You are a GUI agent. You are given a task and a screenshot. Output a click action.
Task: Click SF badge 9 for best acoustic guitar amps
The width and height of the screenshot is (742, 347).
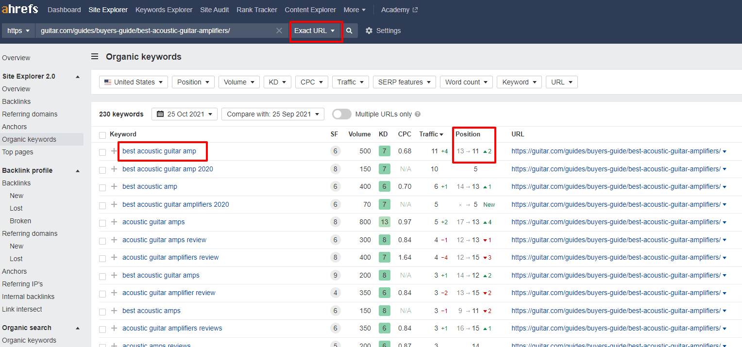click(x=335, y=275)
